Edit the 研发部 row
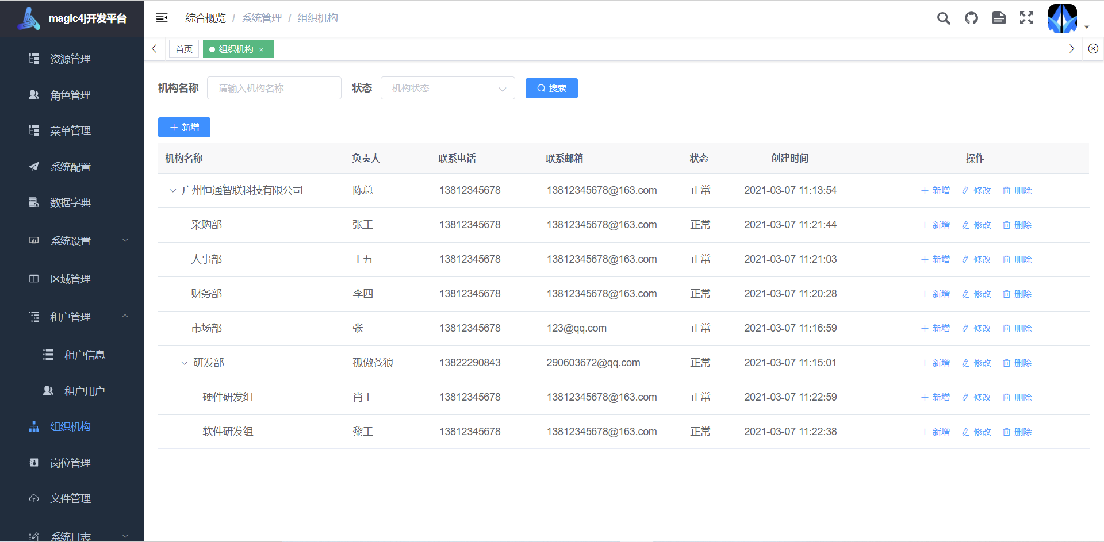Viewport: 1104px width, 542px height. click(976, 363)
